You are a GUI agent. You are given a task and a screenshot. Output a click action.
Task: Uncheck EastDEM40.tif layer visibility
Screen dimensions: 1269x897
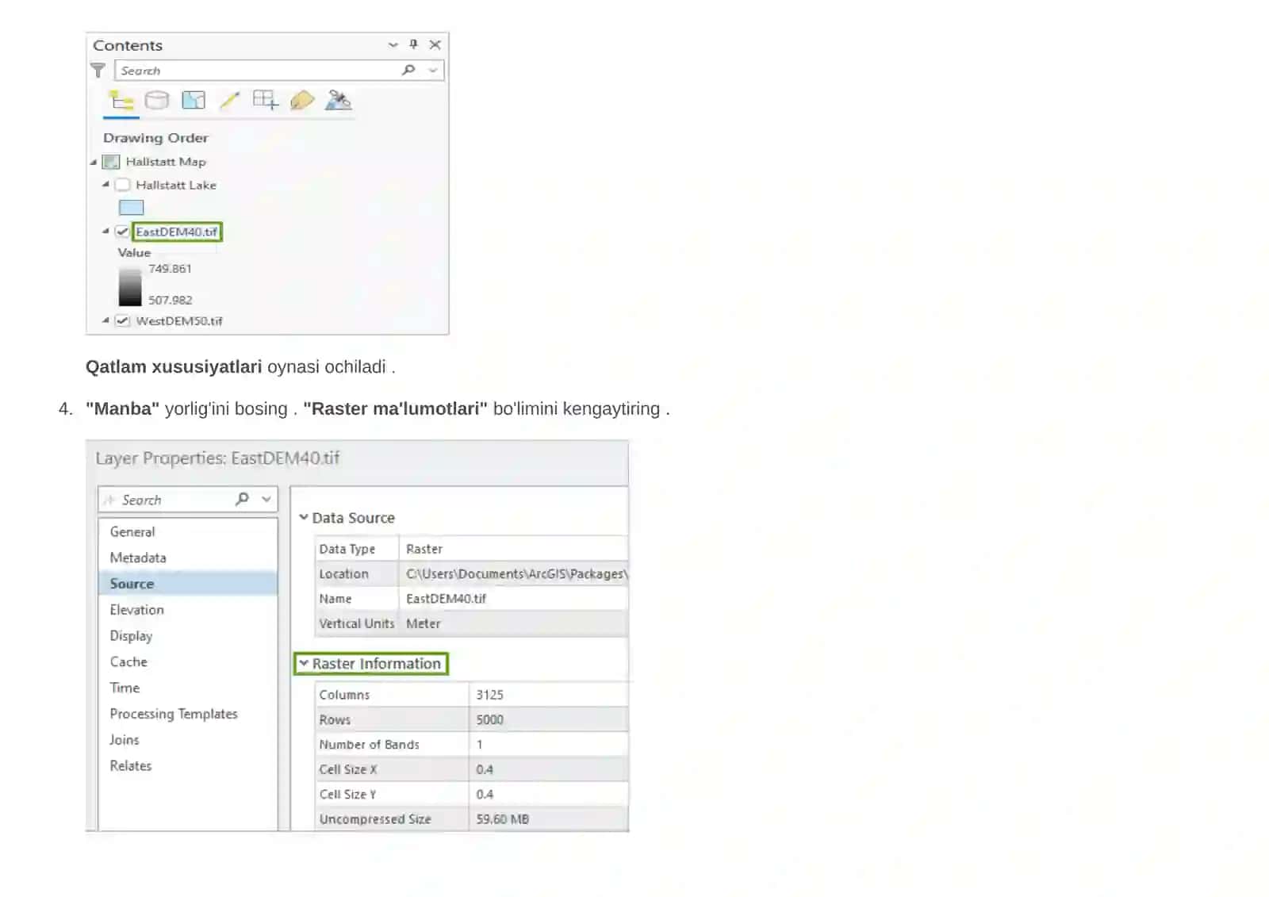(121, 232)
